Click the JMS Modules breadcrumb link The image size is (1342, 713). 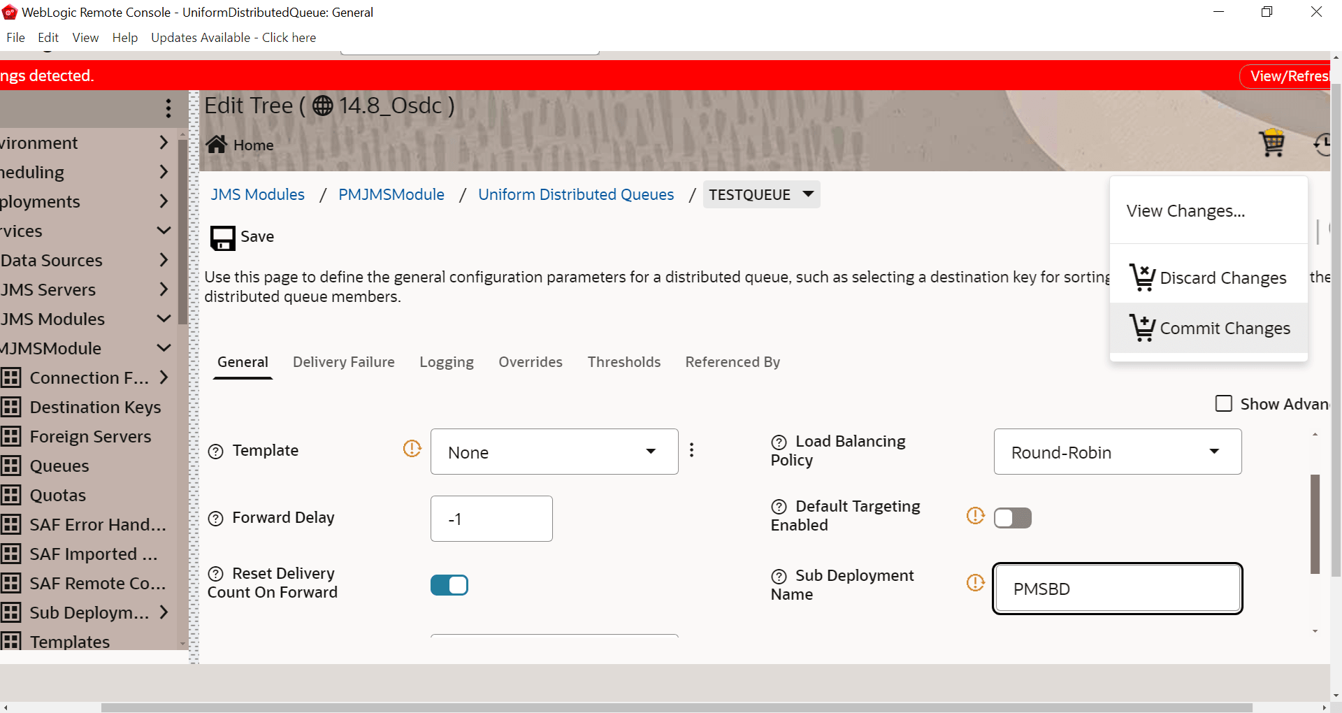coord(258,194)
